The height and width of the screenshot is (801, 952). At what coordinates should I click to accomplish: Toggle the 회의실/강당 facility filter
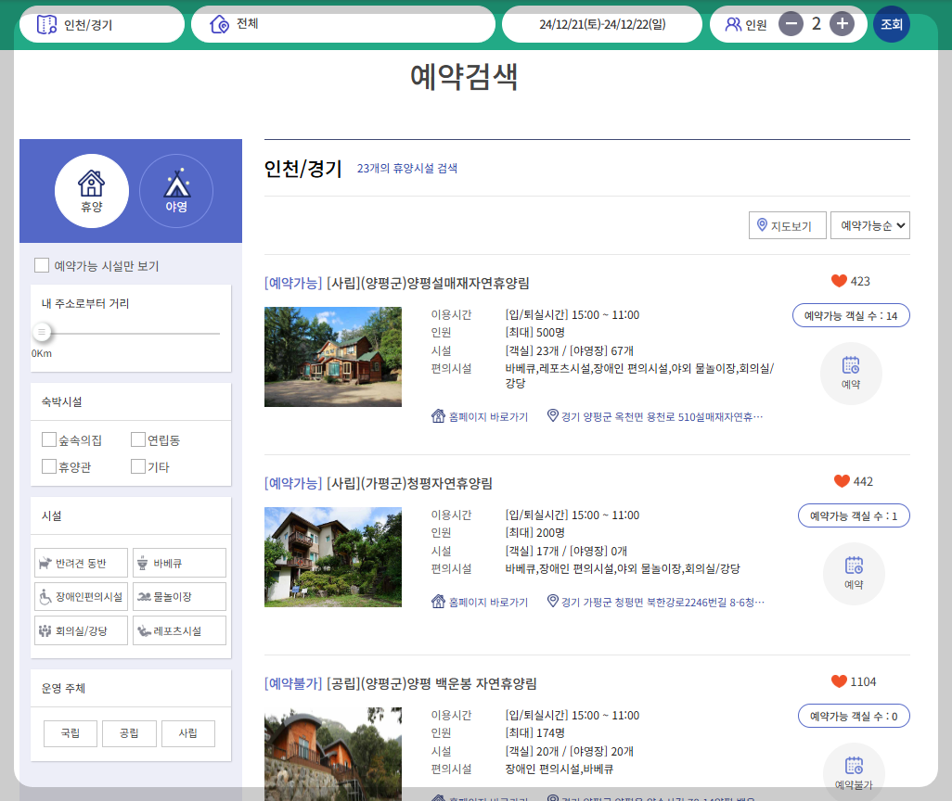[82, 630]
